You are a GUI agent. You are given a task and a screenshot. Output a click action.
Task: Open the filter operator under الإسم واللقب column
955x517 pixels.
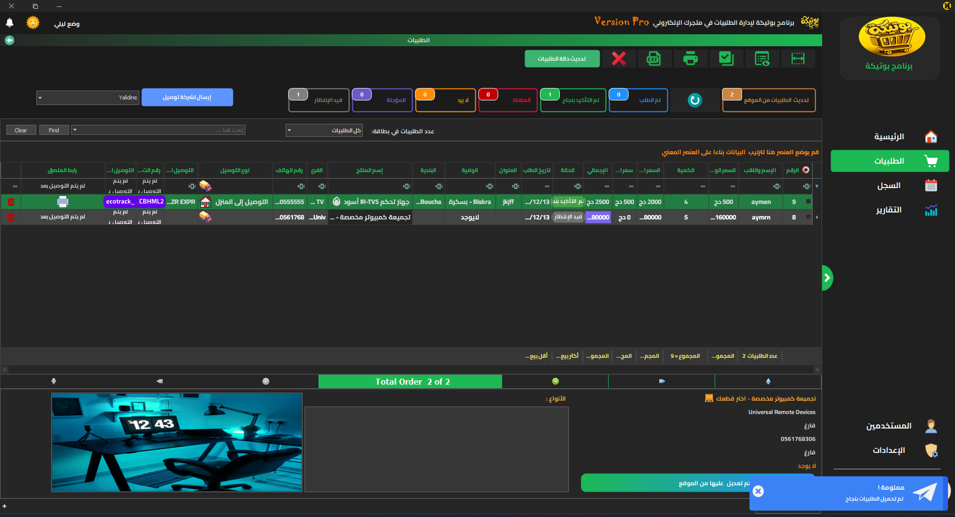777,186
